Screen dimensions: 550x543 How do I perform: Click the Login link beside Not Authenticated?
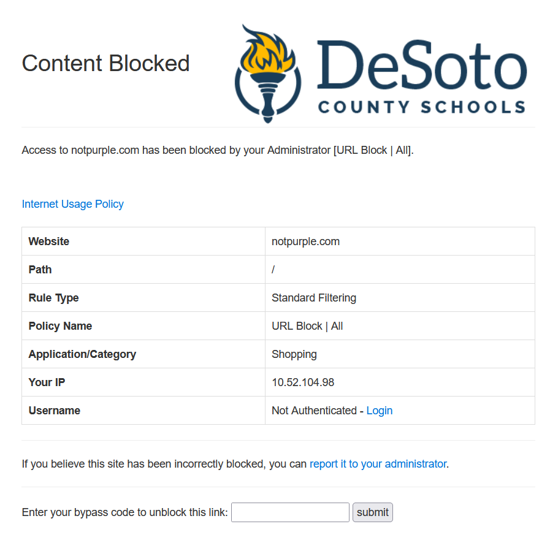click(x=379, y=411)
